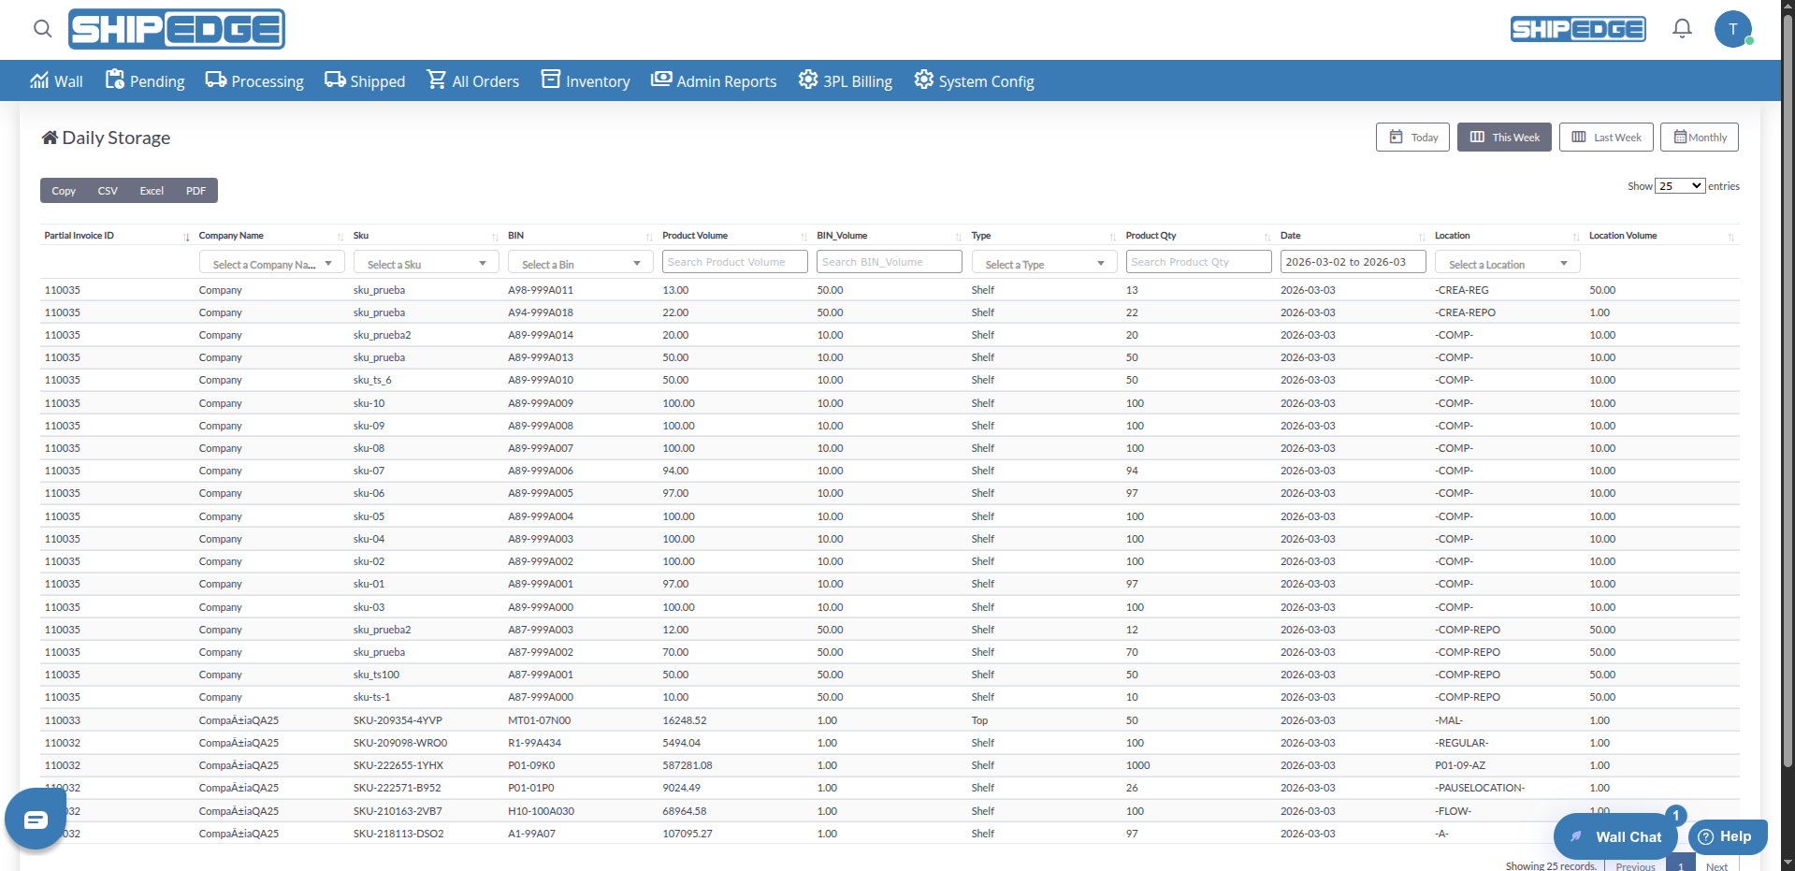
Task: Change the Show entries count dropdown
Action: 1679,186
